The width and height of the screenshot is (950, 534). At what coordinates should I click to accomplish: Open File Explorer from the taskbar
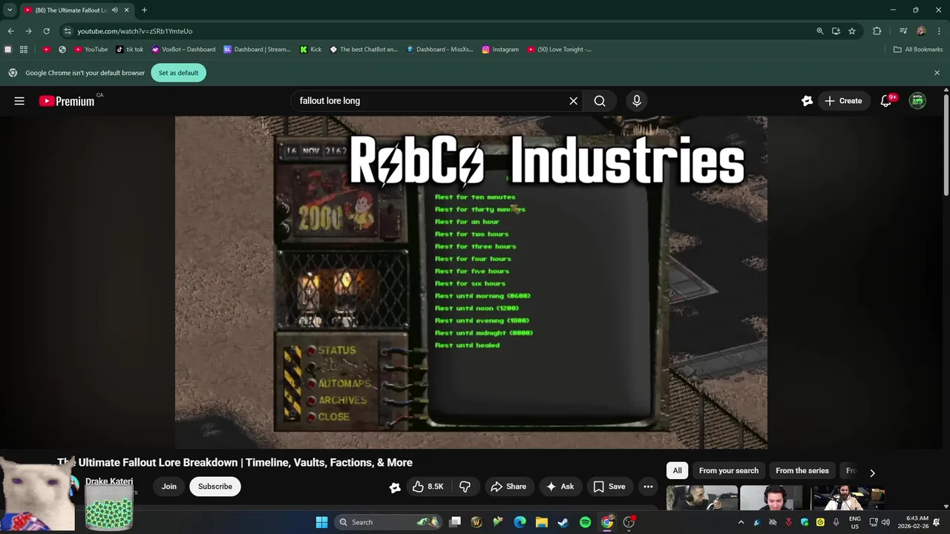point(542,522)
